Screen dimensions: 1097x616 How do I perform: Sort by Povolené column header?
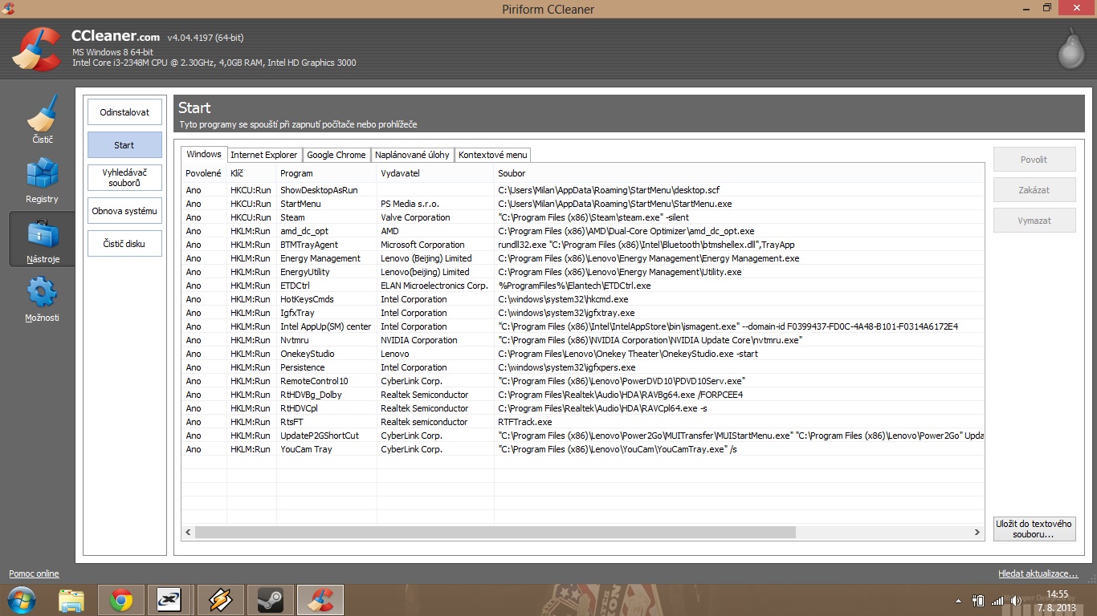(x=204, y=173)
